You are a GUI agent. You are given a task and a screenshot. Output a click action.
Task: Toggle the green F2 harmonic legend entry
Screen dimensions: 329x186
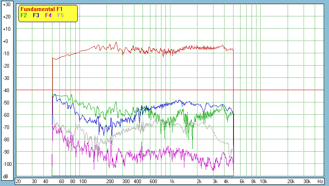pyautogui.click(x=24, y=15)
